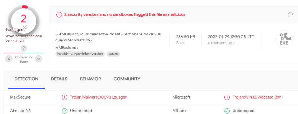Open the DETECTION tab
Viewport: 298px width, 114px height.
click(27, 79)
